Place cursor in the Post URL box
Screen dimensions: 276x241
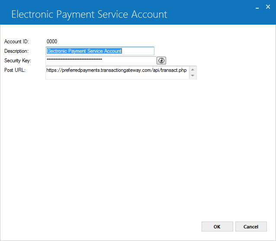(x=117, y=73)
